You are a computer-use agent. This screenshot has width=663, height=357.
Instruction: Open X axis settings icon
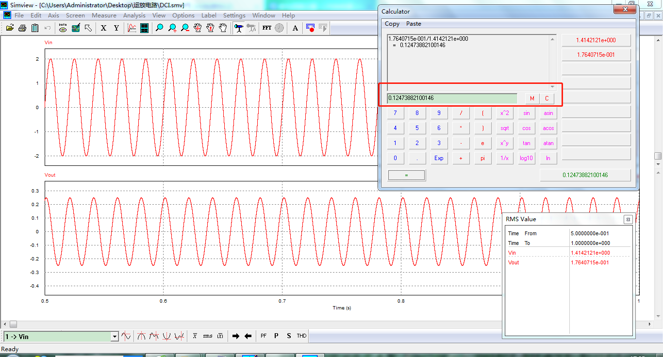103,28
